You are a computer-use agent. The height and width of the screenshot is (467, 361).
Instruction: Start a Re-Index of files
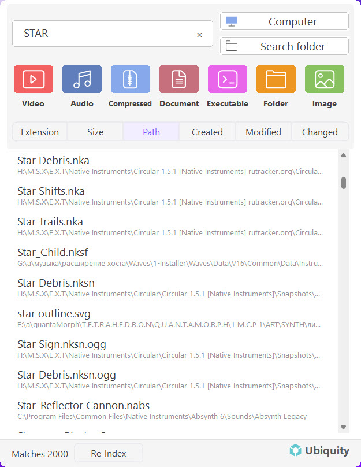[109, 453]
